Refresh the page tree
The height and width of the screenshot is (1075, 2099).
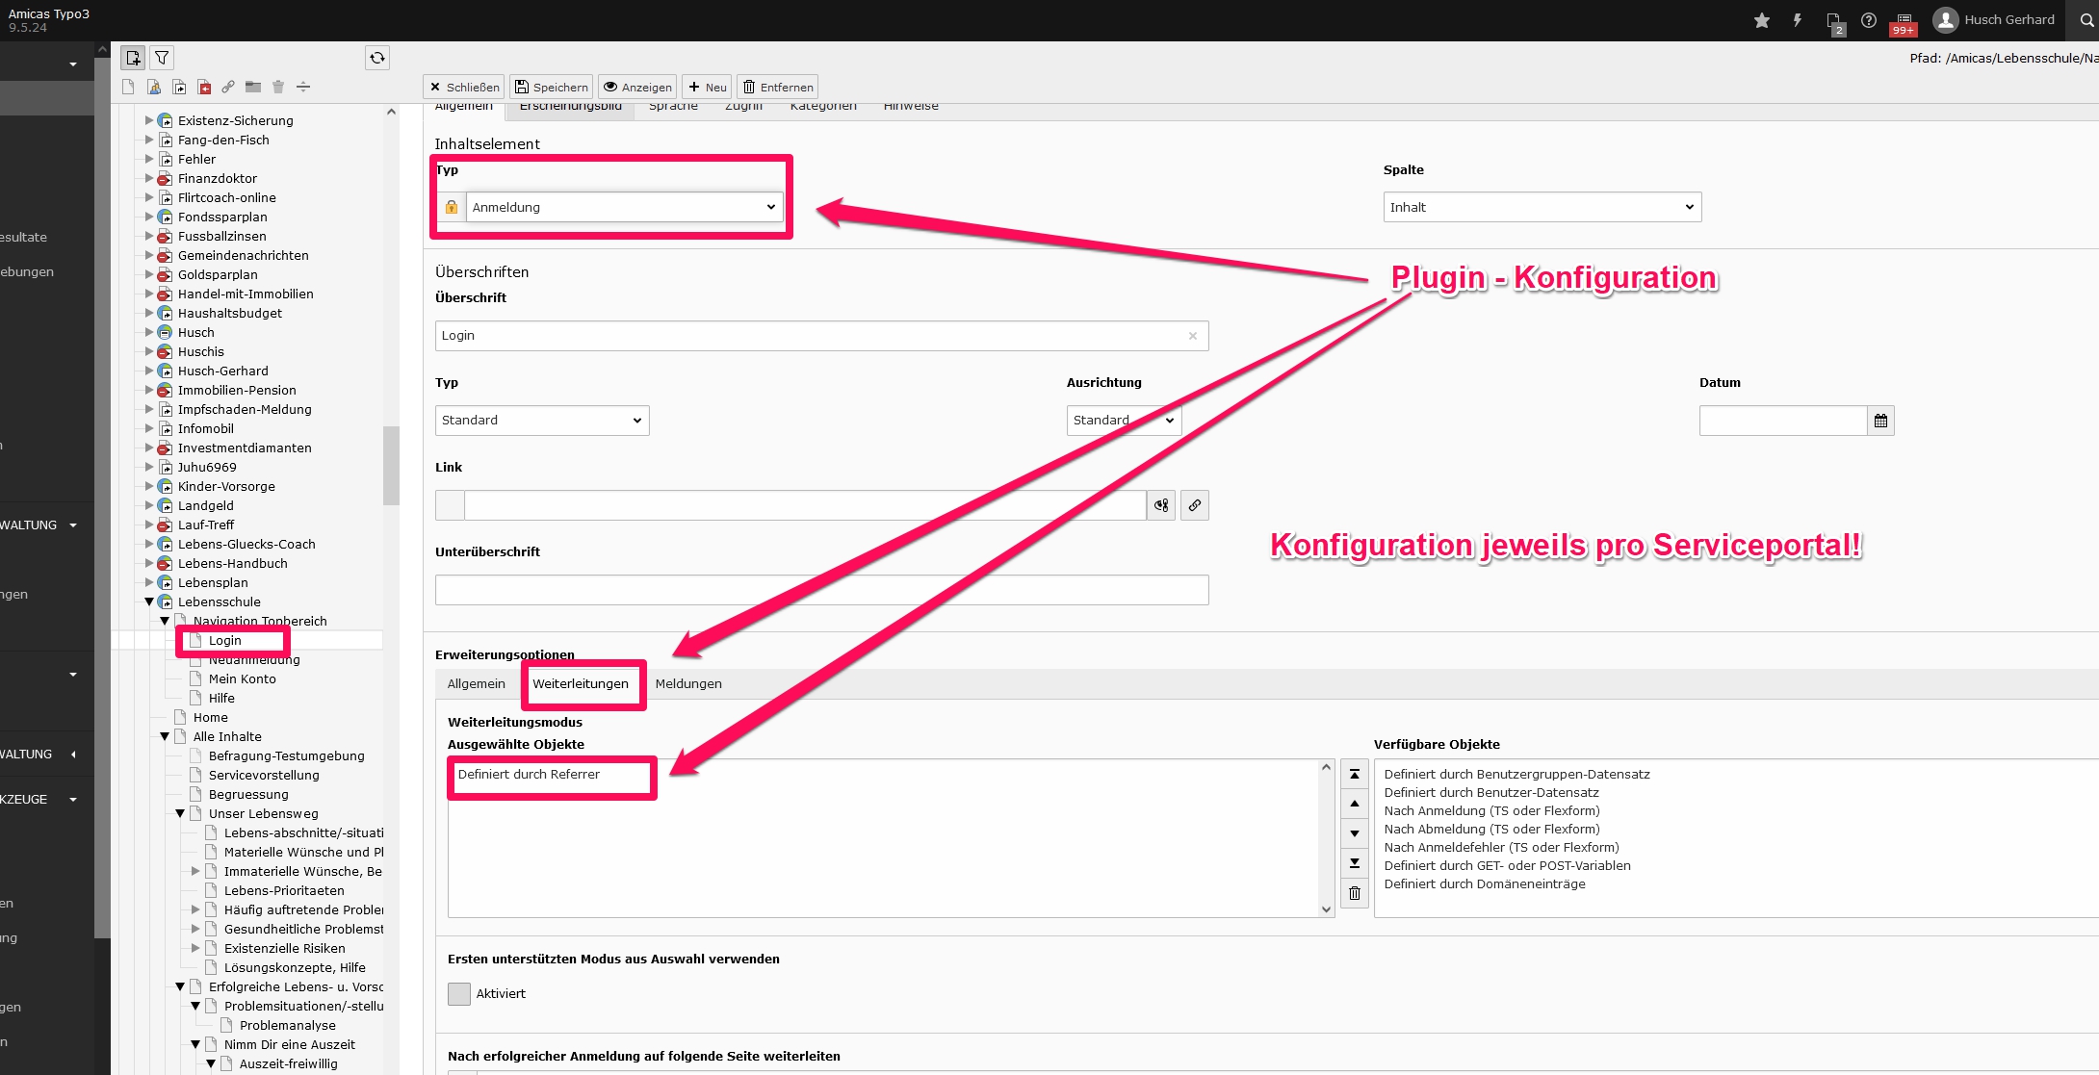pyautogui.click(x=377, y=58)
